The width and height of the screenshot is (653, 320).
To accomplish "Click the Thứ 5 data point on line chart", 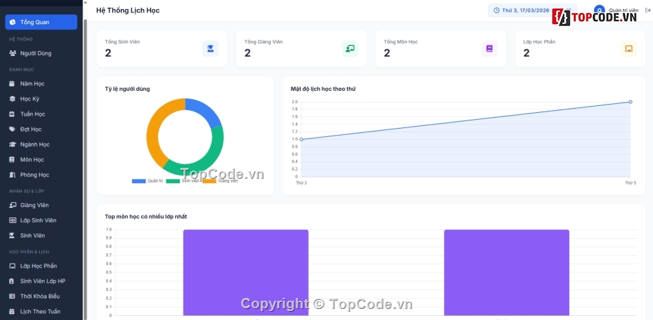I will pos(630,102).
